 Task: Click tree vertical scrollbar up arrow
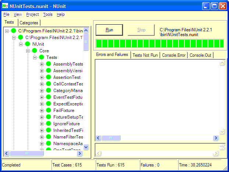[86, 31]
